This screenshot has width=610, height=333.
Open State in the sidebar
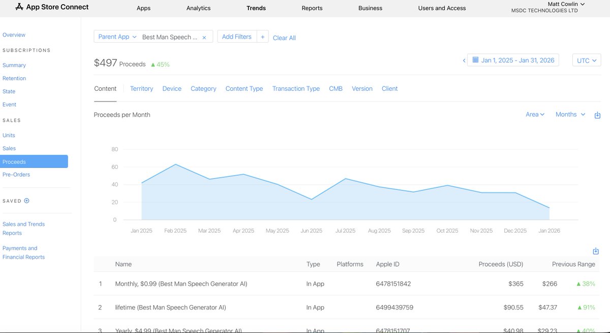coord(9,91)
